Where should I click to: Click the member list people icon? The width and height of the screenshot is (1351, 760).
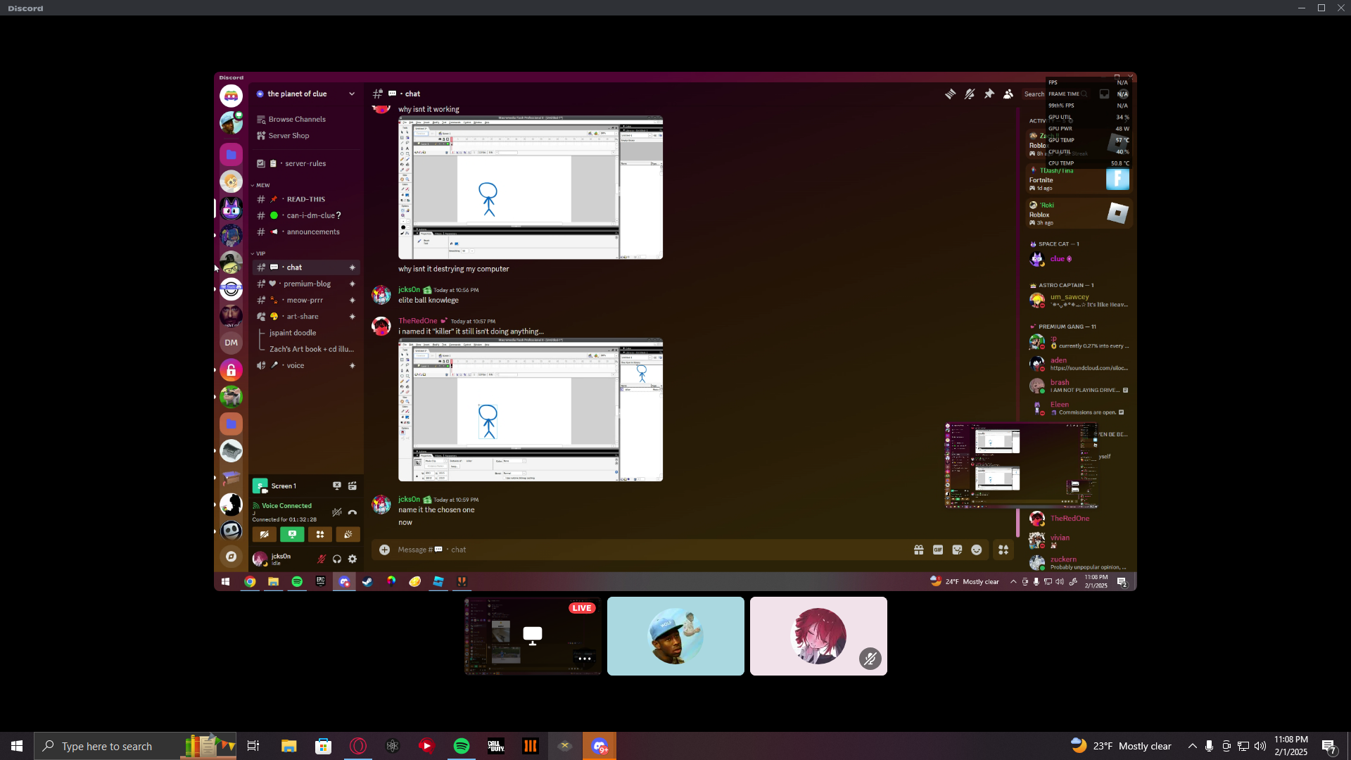click(1008, 94)
